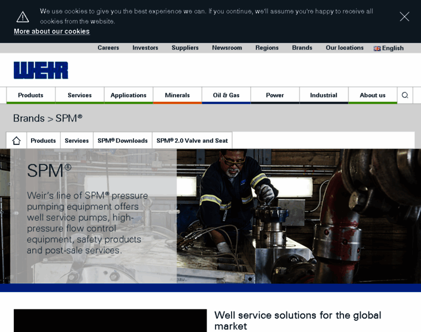The image size is (421, 332).
Task: Go to Investors page
Action: click(145, 48)
